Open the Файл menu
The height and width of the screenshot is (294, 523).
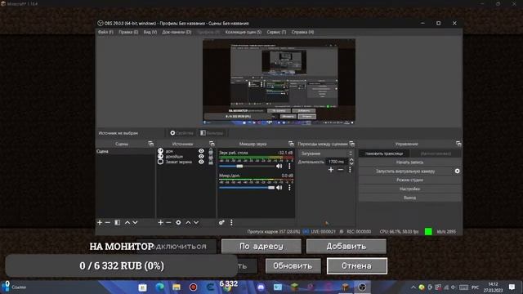(x=105, y=32)
